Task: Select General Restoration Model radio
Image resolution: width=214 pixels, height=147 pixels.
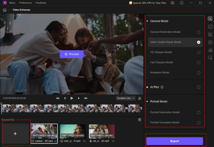Action: click(199, 32)
